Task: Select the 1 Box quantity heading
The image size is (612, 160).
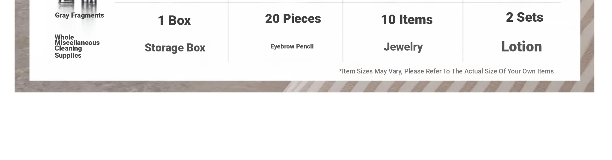Action: (174, 21)
